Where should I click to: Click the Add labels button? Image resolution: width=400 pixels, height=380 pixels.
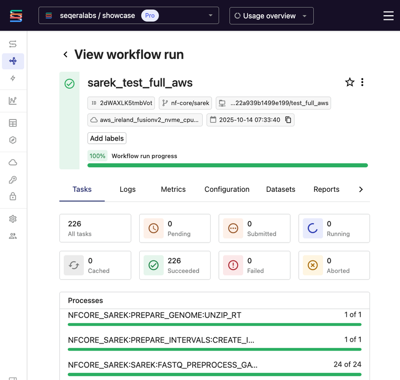pyautogui.click(x=106, y=138)
